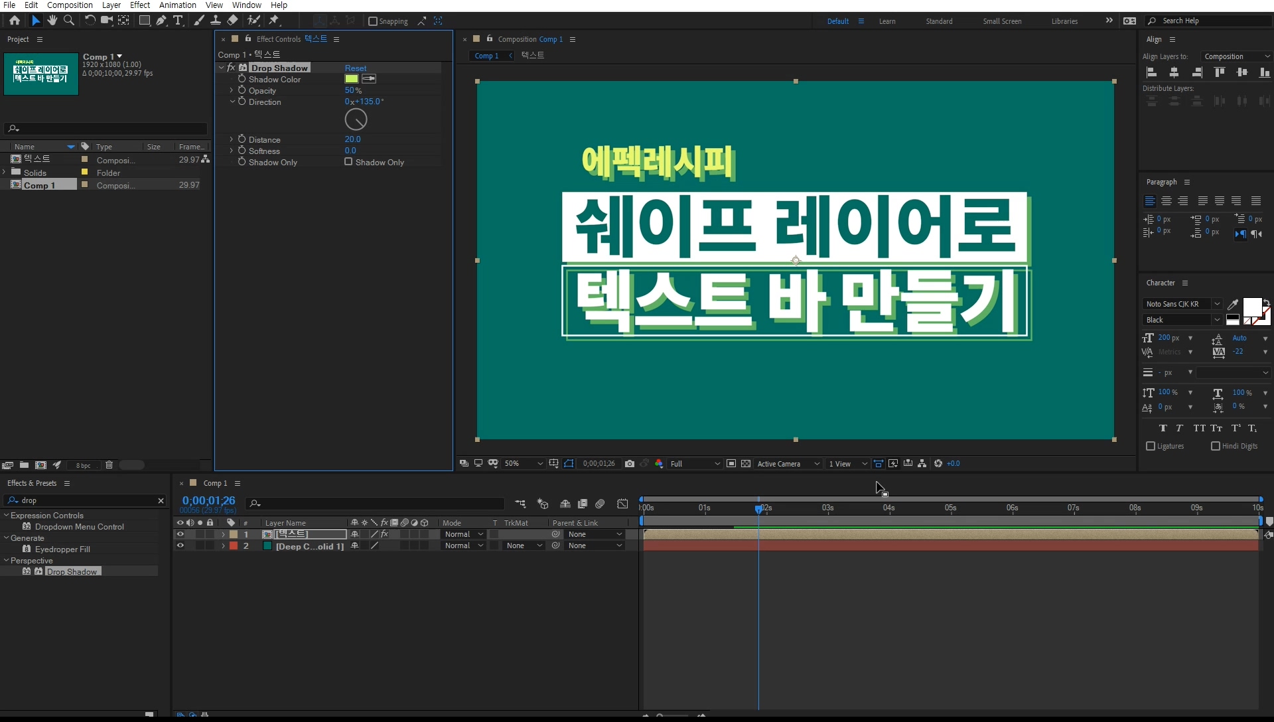
Task: Expand the Distance property twirl
Action: coord(232,139)
